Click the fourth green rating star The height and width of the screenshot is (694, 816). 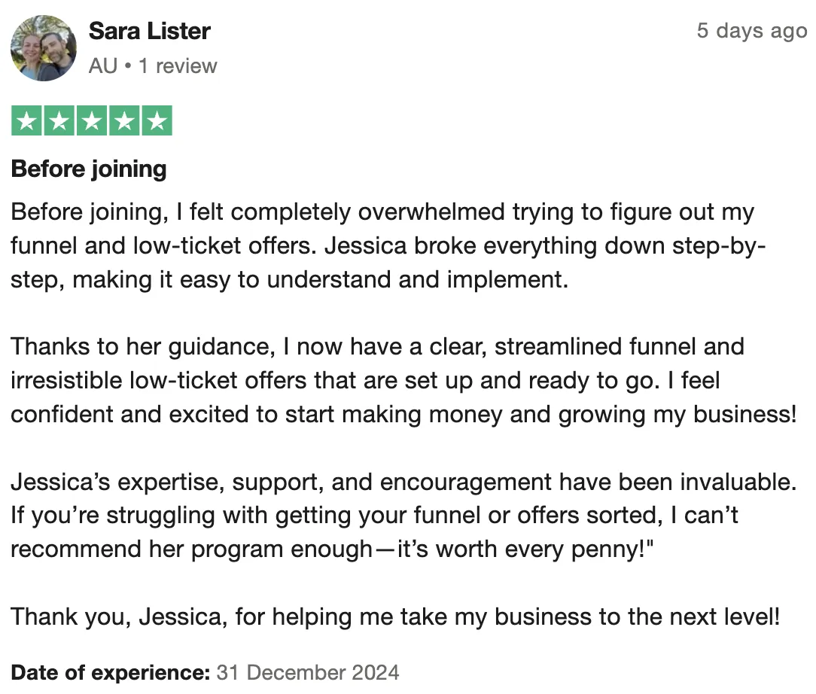coord(124,120)
